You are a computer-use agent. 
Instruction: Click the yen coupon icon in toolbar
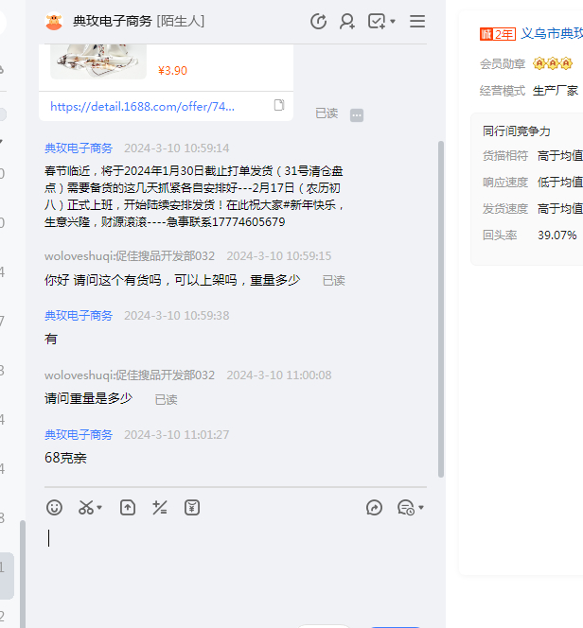point(192,508)
